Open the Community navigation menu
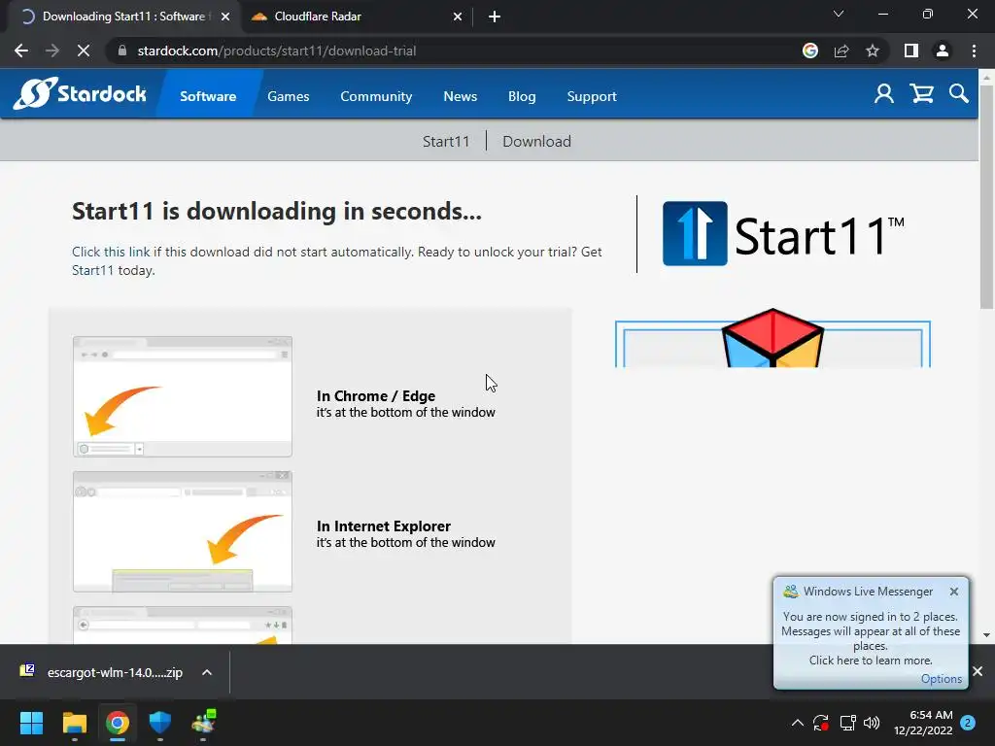The image size is (995, 746). (x=376, y=96)
